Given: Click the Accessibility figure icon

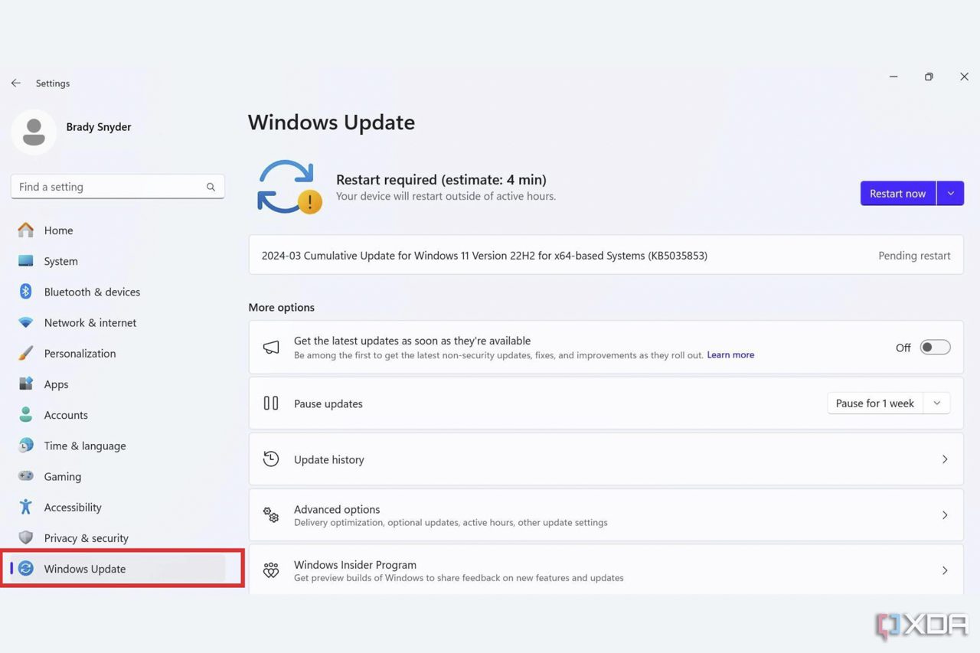Looking at the screenshot, I should coord(26,507).
